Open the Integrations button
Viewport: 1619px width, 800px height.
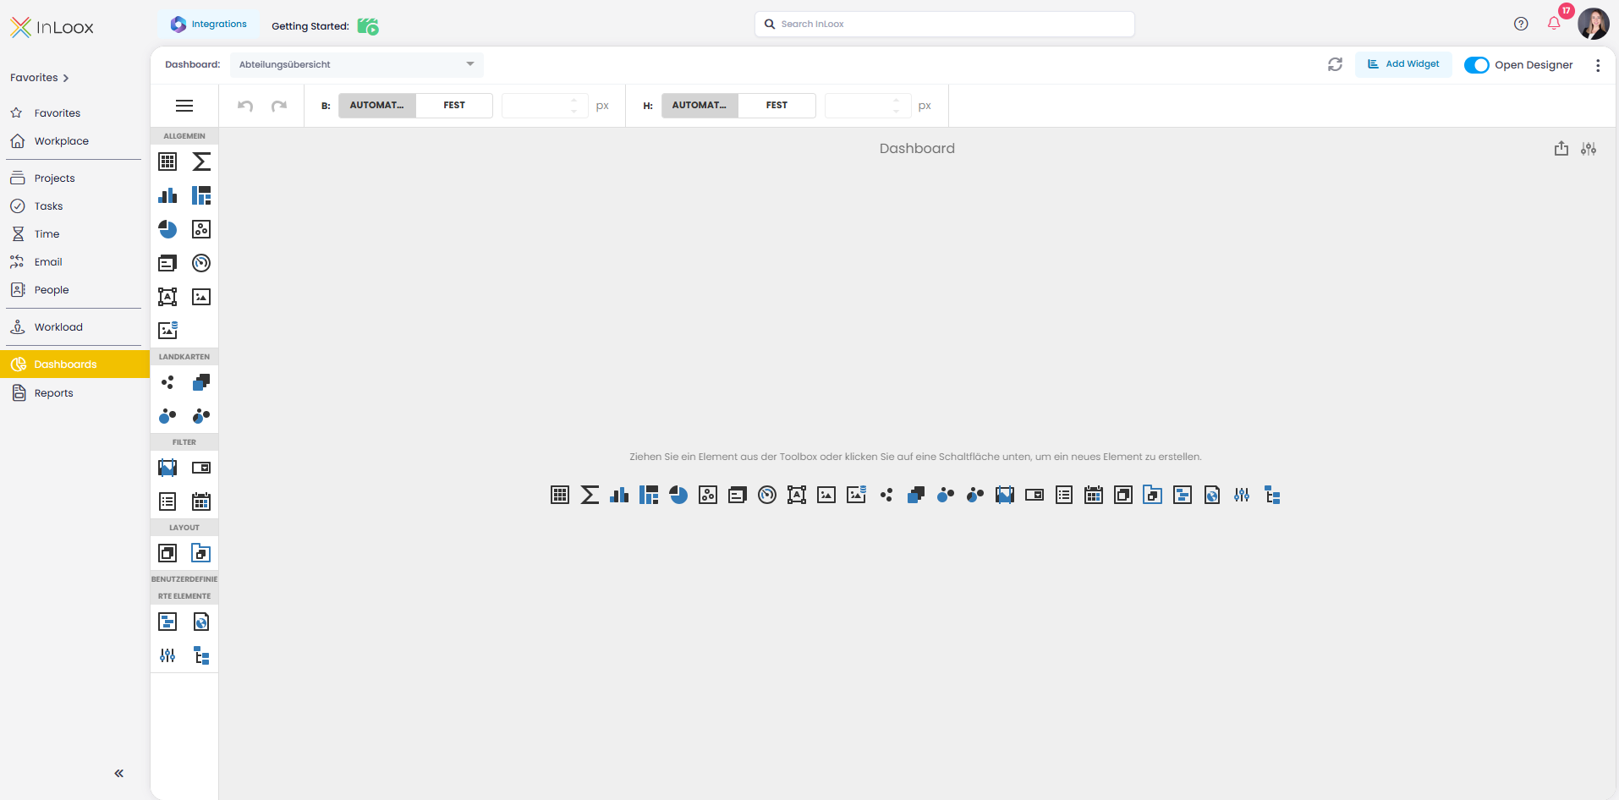click(x=209, y=25)
